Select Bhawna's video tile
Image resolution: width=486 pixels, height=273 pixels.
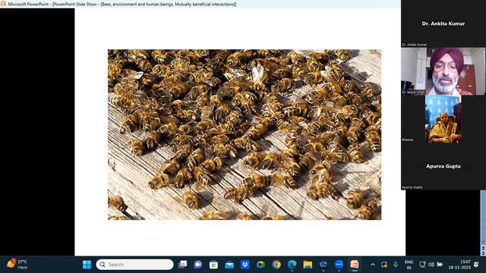coord(443,119)
